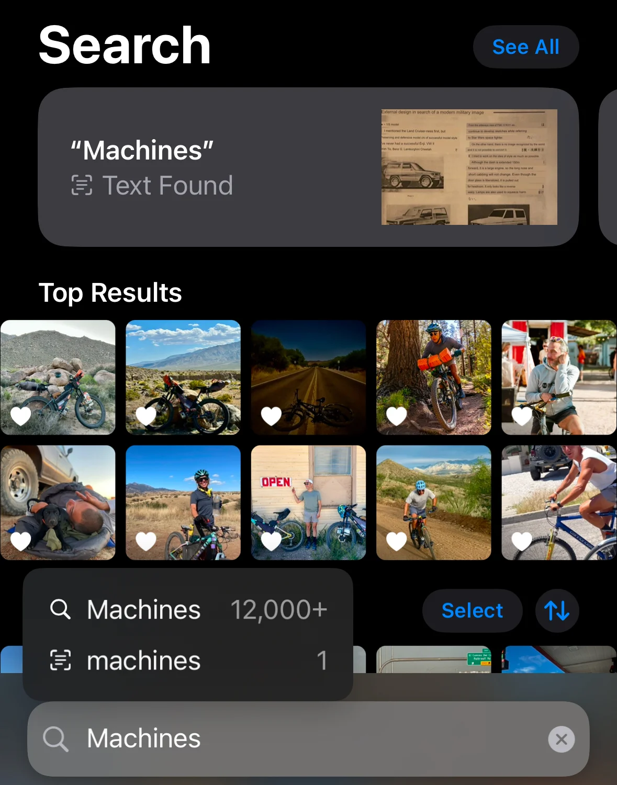
Task: Click heart on first bike photo
Action: point(21,416)
